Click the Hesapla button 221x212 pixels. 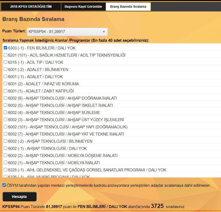point(19,197)
